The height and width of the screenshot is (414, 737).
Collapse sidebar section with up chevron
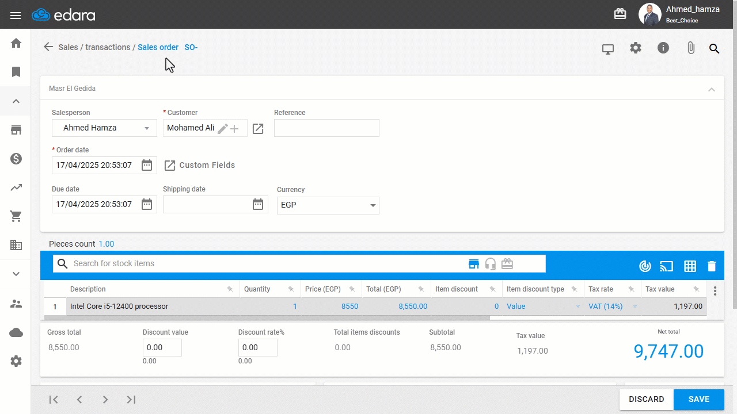click(16, 101)
